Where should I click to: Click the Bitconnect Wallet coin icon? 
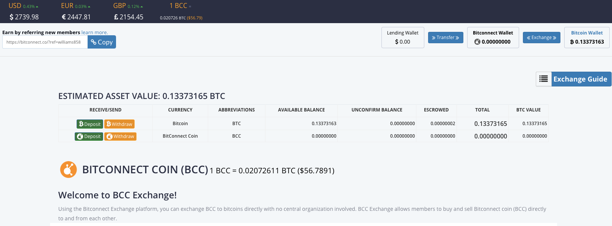477,42
